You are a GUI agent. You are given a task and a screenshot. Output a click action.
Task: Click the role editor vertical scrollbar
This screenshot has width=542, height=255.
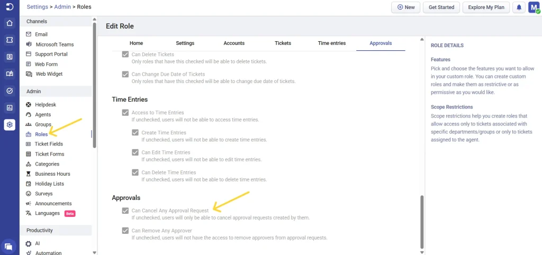pyautogui.click(x=422, y=221)
